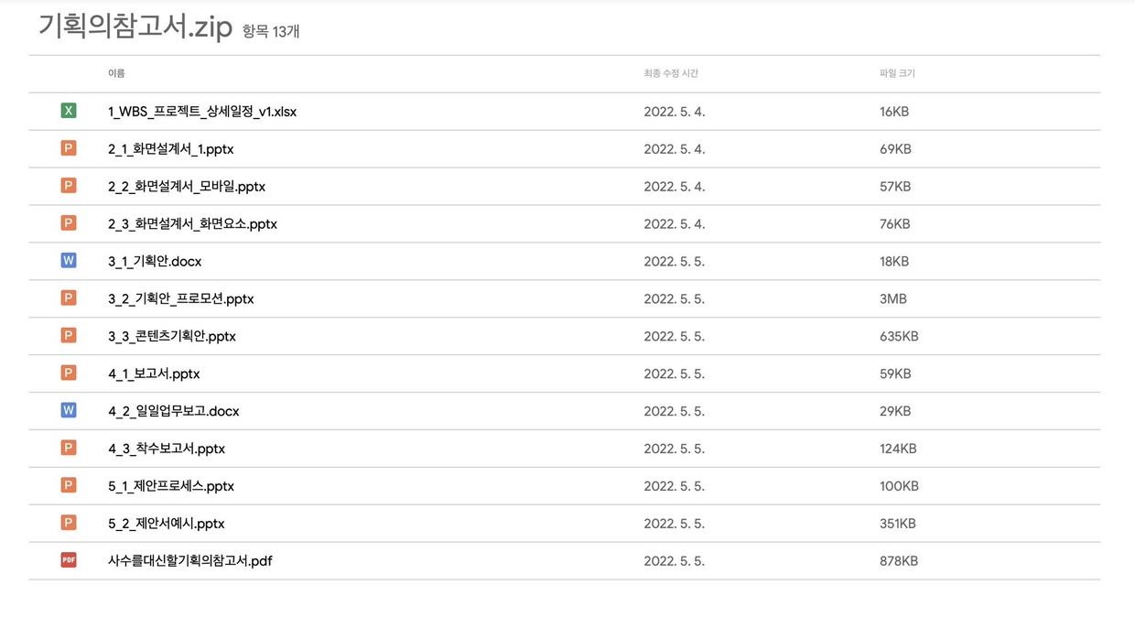Image resolution: width=1135 pixels, height=628 pixels.
Task: Open 4_1_보고서.pptx file
Action: pyautogui.click(x=154, y=374)
